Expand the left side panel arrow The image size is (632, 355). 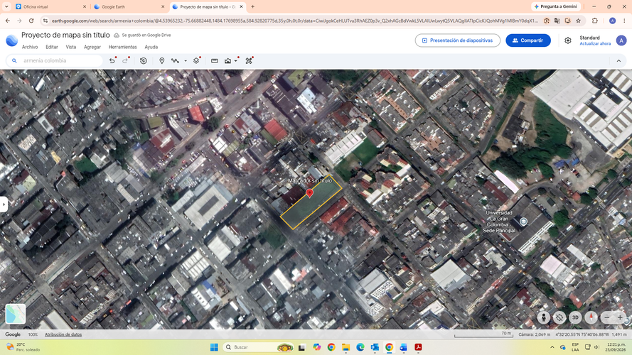4,204
